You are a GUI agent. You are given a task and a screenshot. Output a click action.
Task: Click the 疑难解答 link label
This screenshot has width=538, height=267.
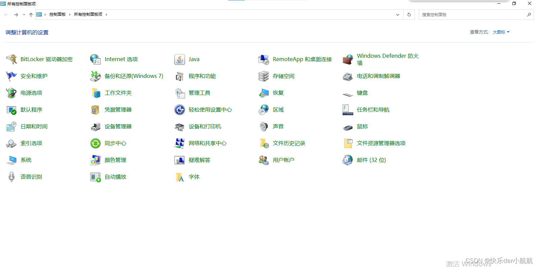pyautogui.click(x=200, y=160)
